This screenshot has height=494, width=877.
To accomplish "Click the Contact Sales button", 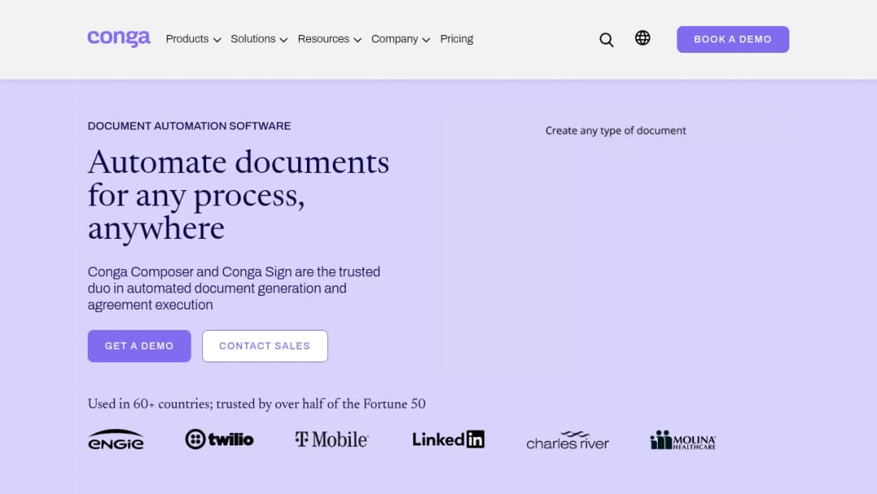I will 265,346.
